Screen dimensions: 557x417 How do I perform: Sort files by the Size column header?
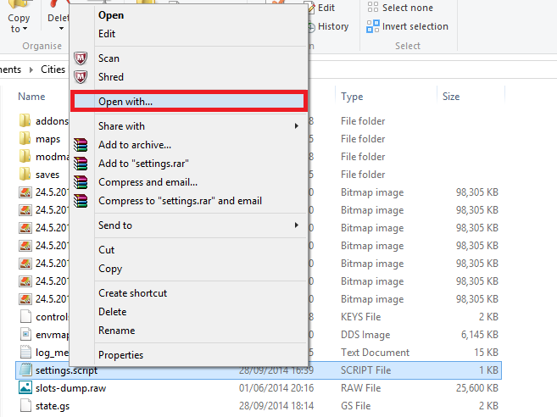(x=451, y=97)
